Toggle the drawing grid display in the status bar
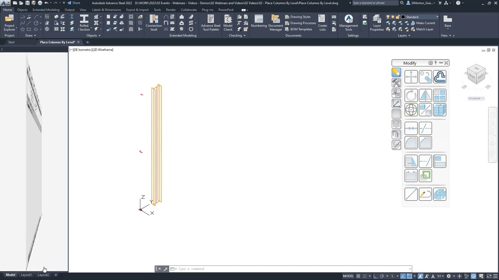This screenshot has width=499, height=280. [358, 276]
